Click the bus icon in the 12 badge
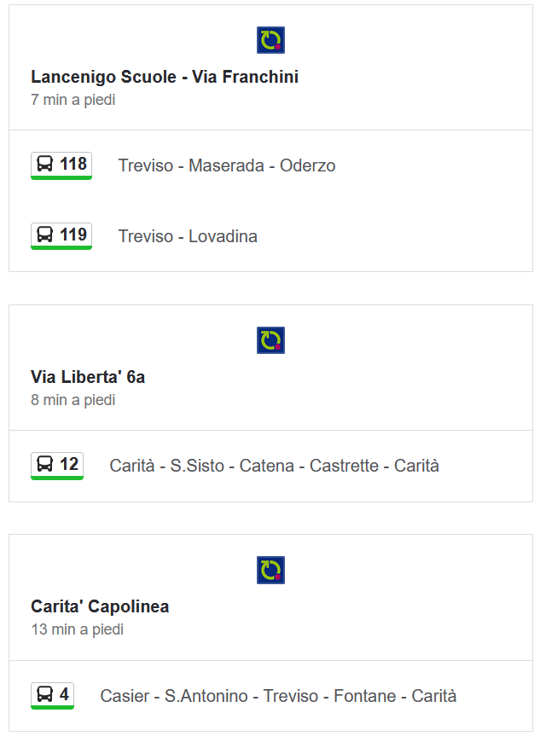The image size is (540, 742). tap(45, 464)
